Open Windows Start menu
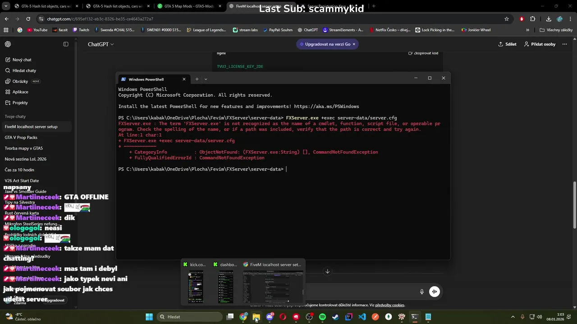The width and height of the screenshot is (577, 324). point(149,317)
